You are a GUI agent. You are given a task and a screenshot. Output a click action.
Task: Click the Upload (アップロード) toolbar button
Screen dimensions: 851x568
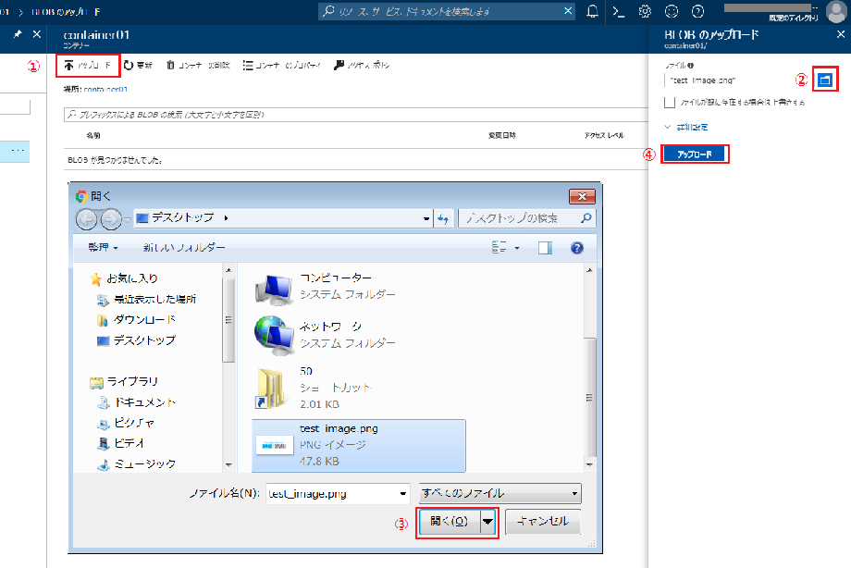click(88, 66)
